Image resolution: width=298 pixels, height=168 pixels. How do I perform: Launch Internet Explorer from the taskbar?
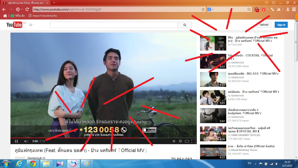tap(19, 164)
